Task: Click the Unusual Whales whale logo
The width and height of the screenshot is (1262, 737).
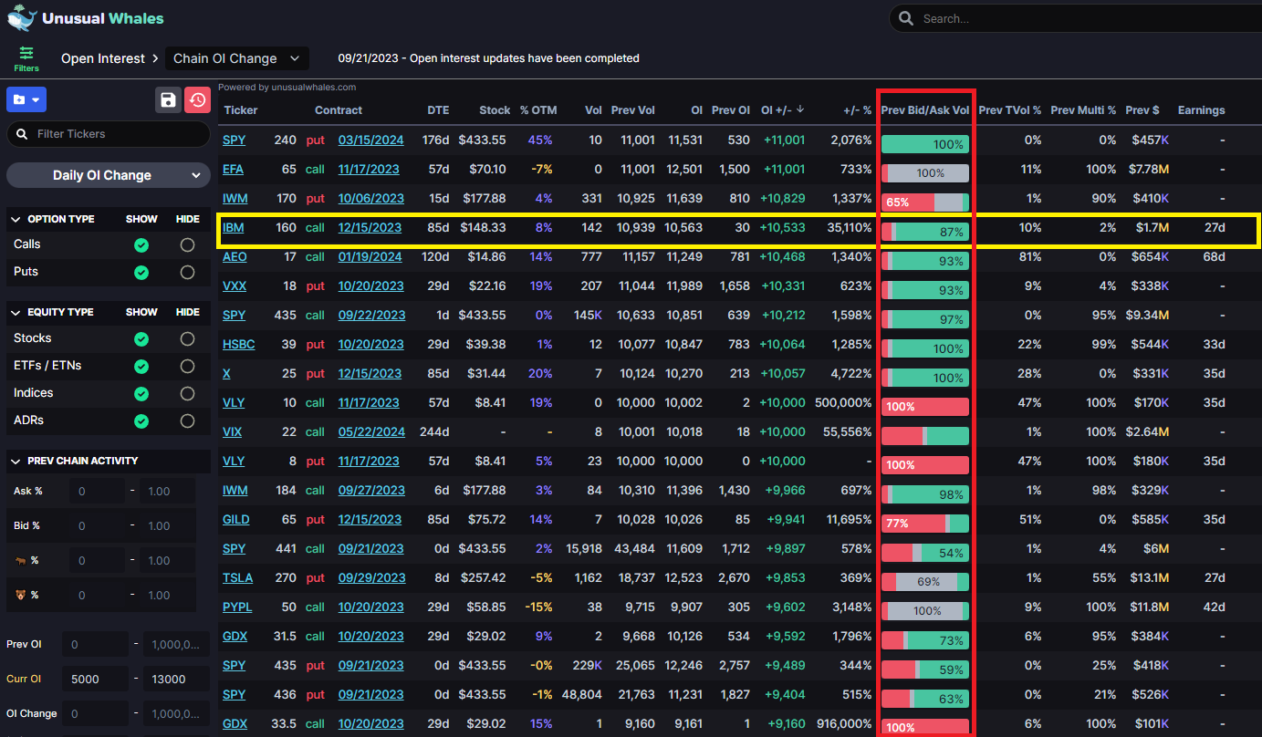Action: tap(22, 17)
